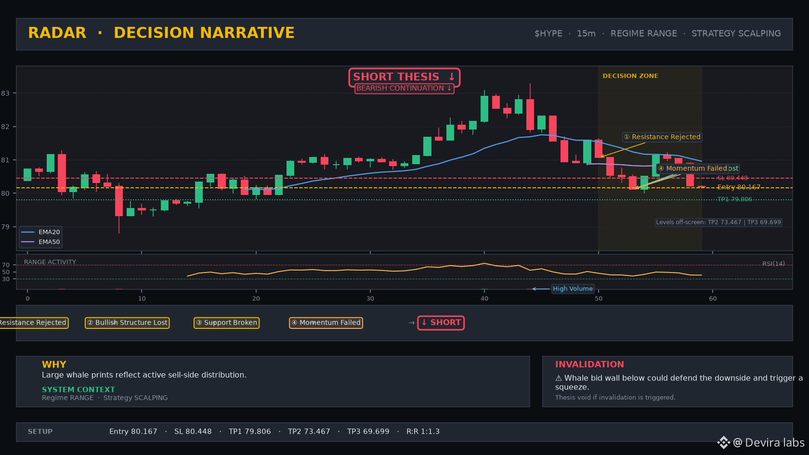The height and width of the screenshot is (455, 809).
Task: Click SL 80.448 in the setup bar
Action: pyautogui.click(x=193, y=432)
